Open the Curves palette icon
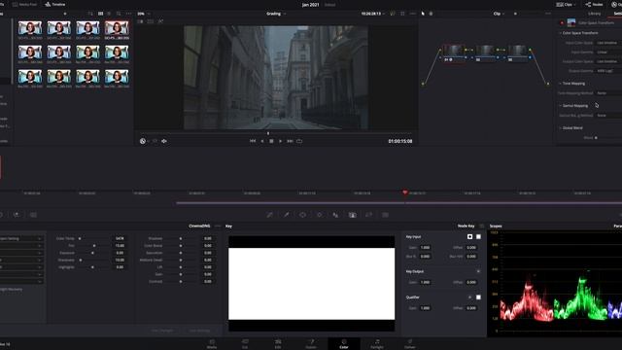This screenshot has height=350, width=622. coord(270,215)
